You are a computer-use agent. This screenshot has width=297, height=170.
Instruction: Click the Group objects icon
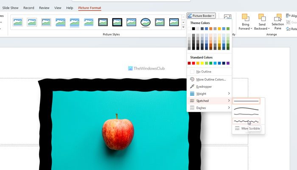click(x=288, y=22)
